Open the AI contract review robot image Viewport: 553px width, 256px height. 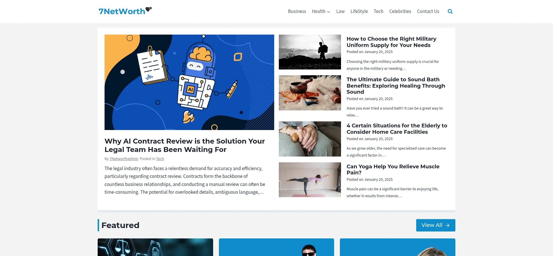click(x=189, y=82)
